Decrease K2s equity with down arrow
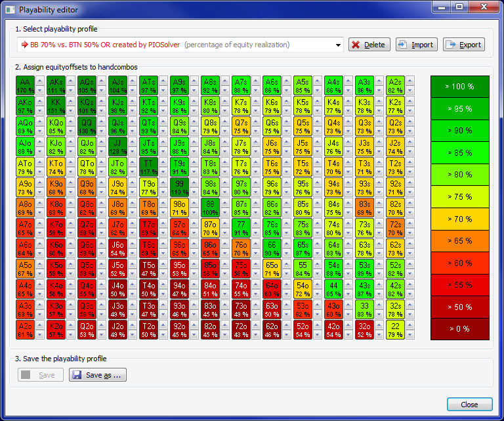The height and width of the screenshot is (421, 504). click(410, 110)
